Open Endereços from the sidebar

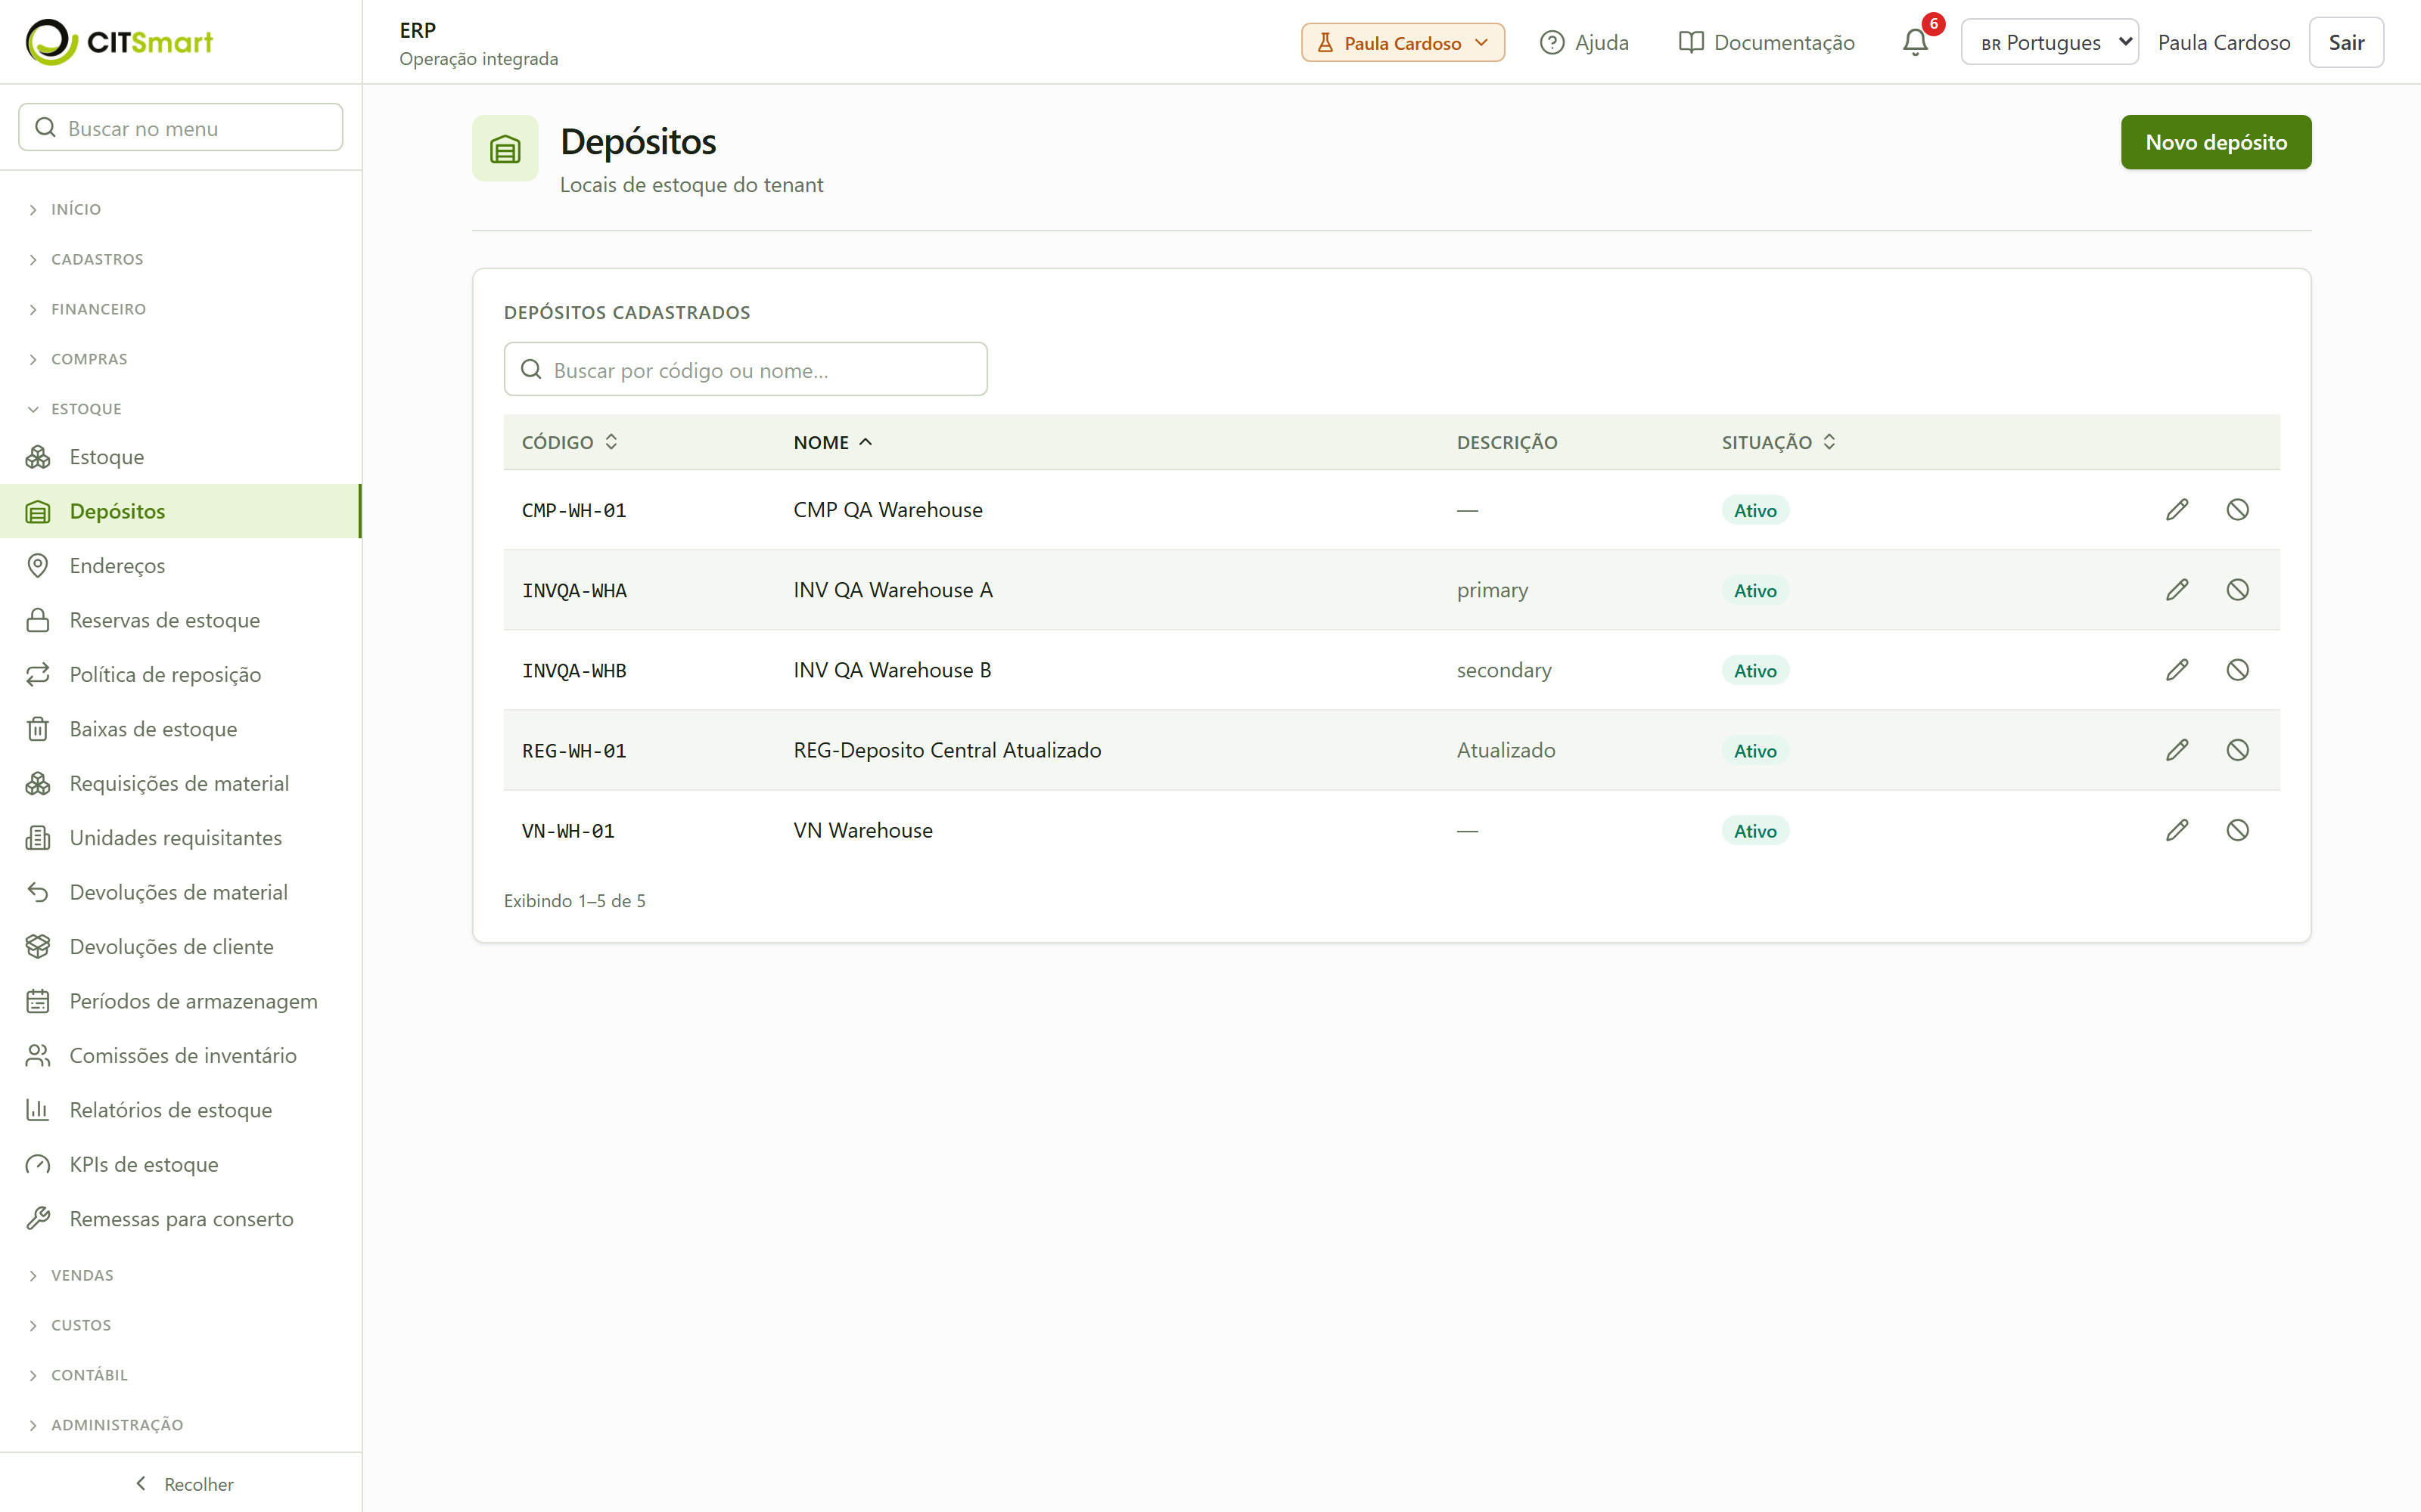tap(180, 566)
